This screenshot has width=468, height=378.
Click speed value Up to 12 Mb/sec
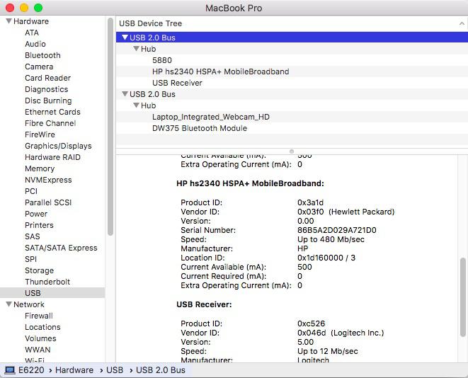point(327,351)
